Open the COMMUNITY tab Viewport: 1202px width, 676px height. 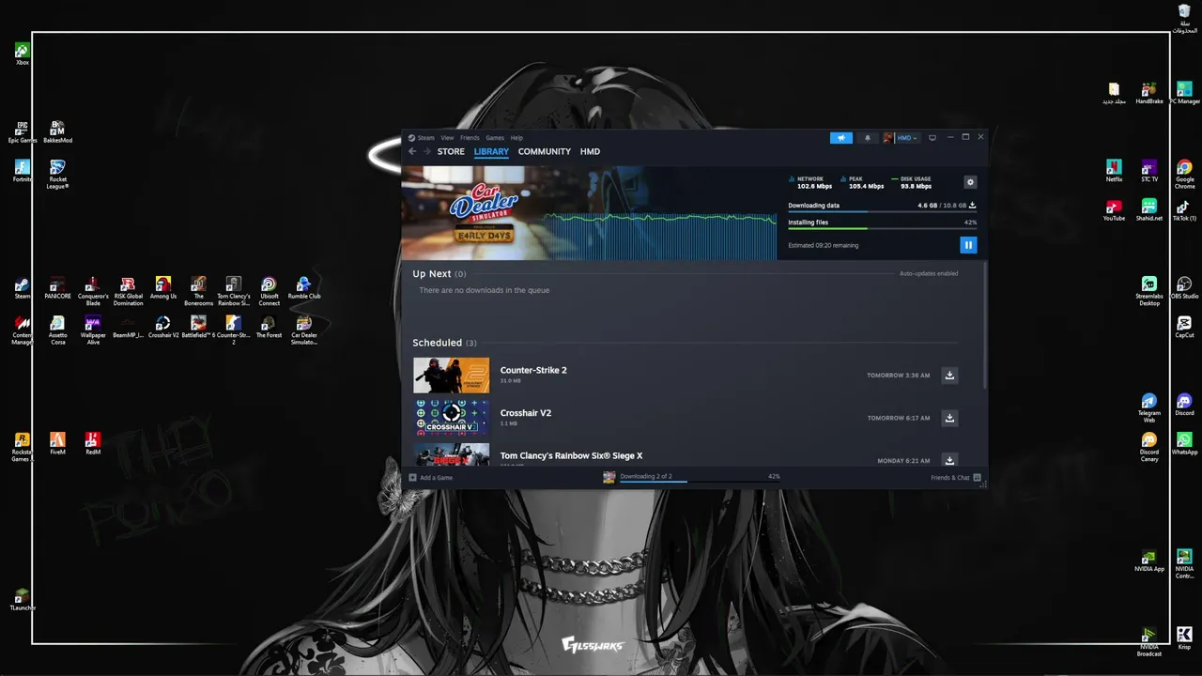[x=545, y=151]
